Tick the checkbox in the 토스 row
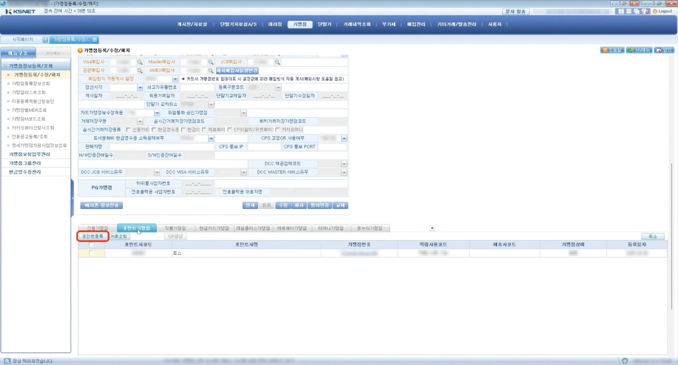 point(91,253)
